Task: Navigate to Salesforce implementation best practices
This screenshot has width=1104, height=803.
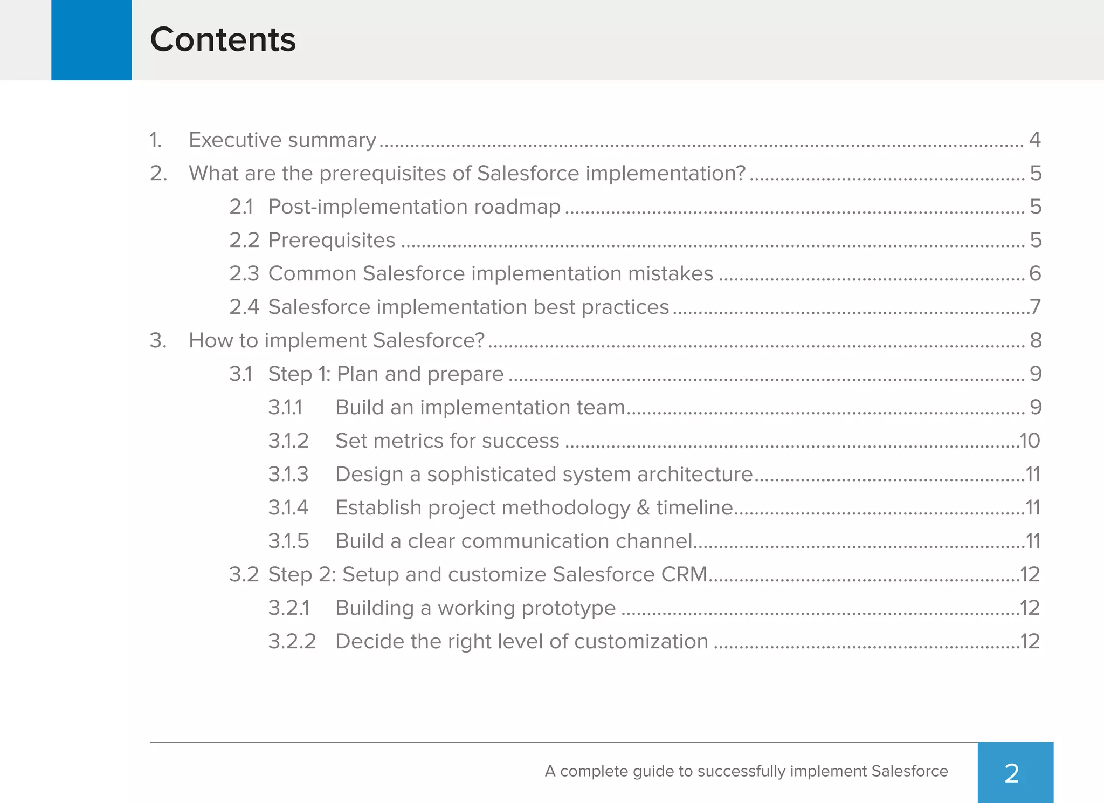Action: (468, 307)
